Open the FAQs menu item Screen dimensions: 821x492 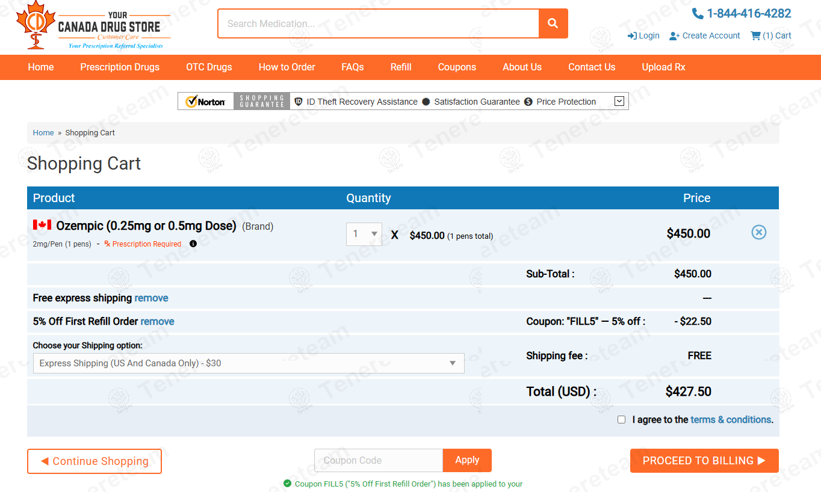pos(353,67)
